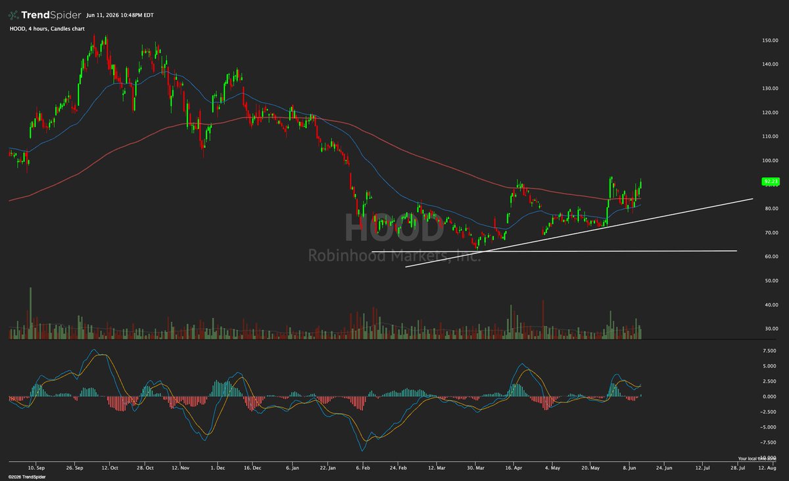
Task: Click the 130.00 price axis label
Action: tap(771, 89)
